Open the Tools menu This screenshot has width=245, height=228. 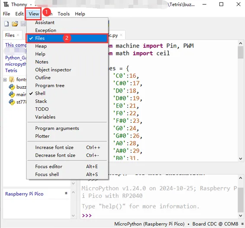coord(64,14)
